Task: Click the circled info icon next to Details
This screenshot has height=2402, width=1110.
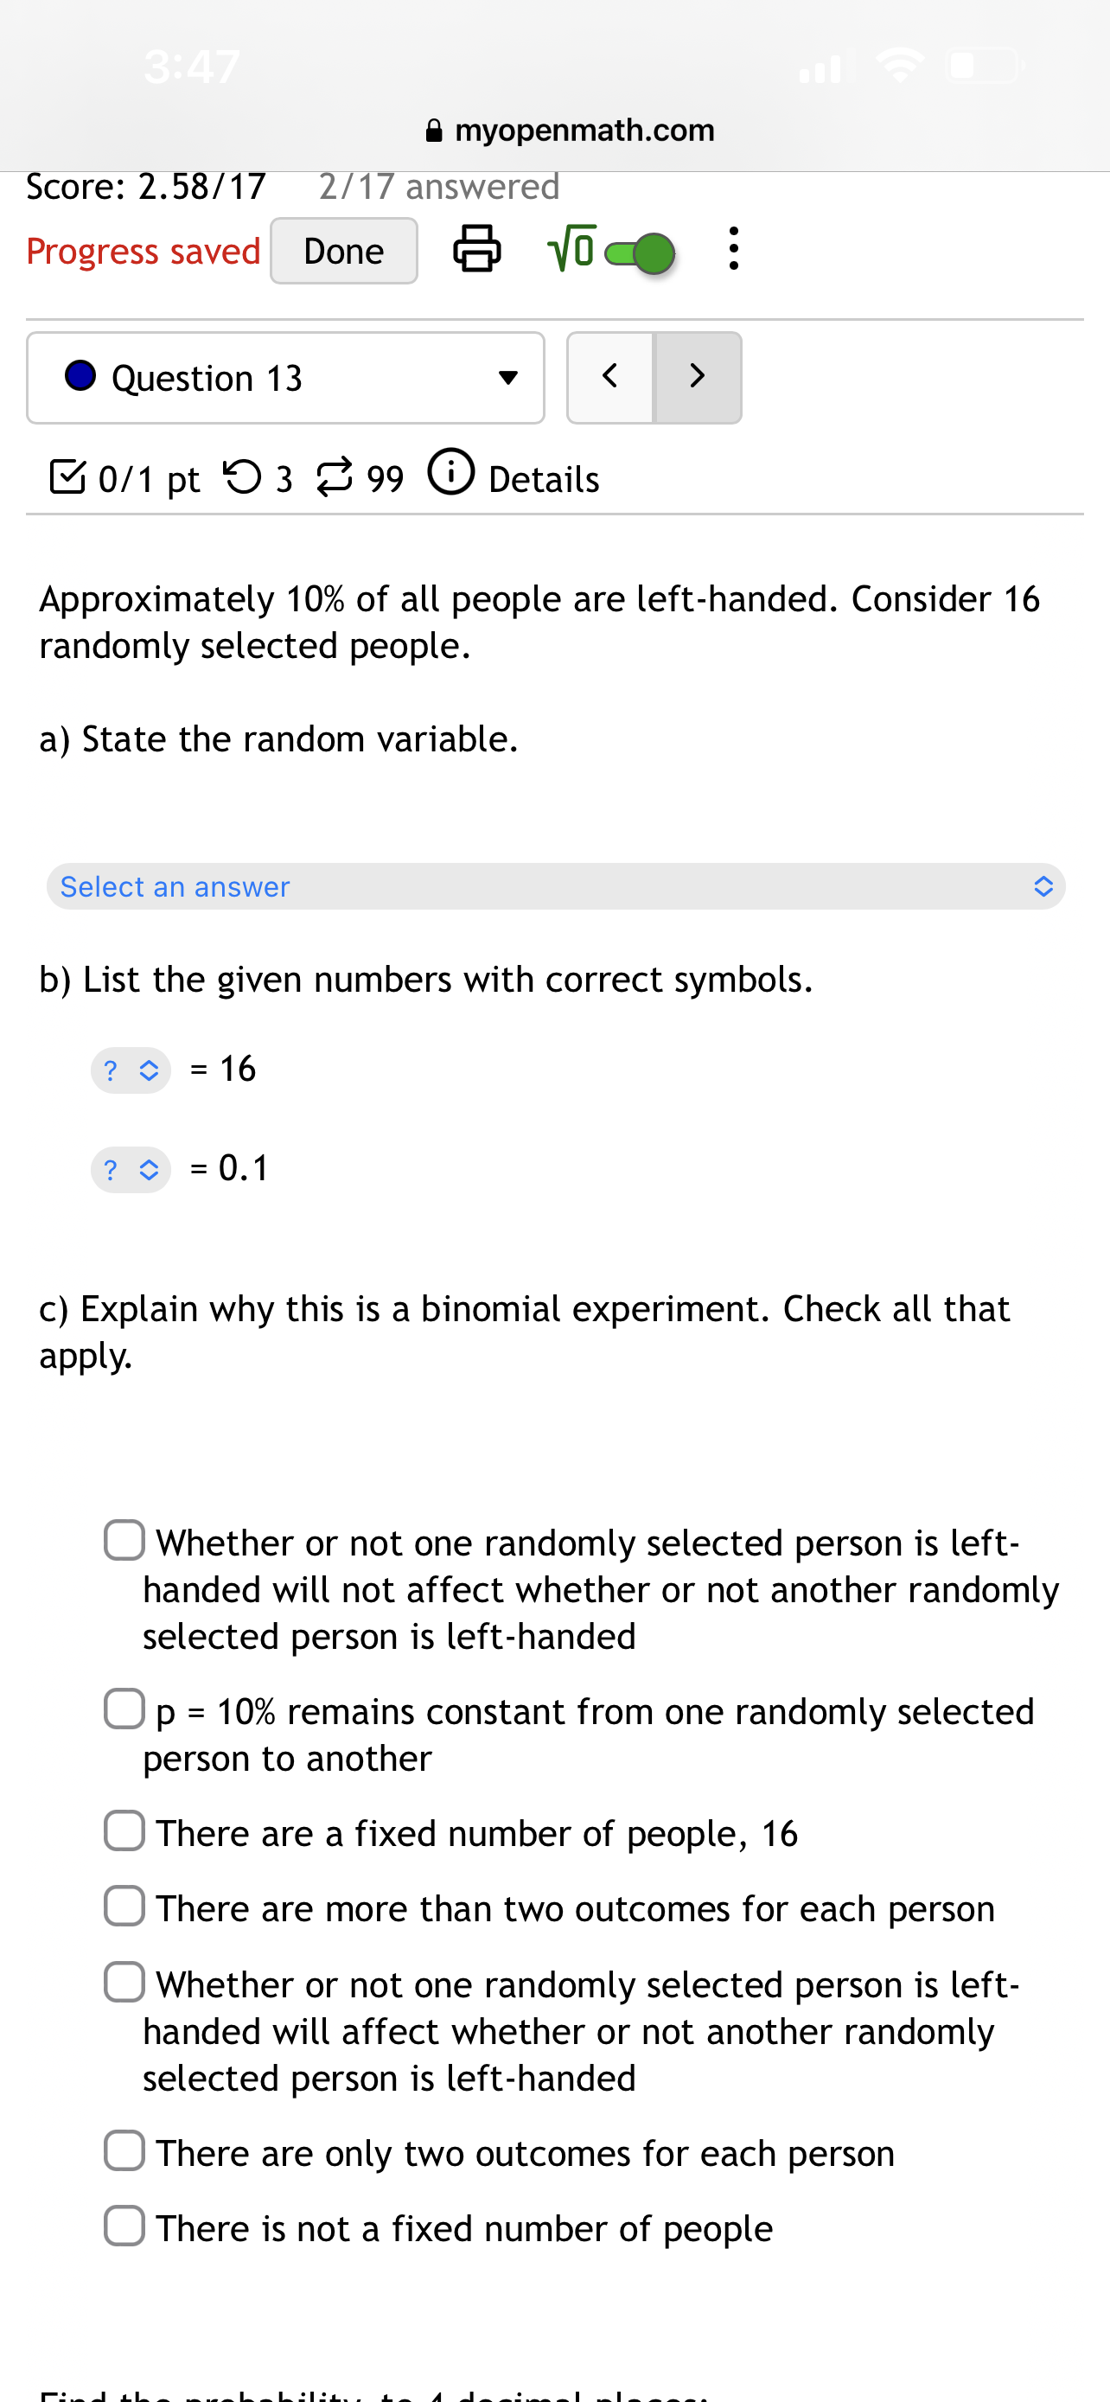Action: click(451, 474)
